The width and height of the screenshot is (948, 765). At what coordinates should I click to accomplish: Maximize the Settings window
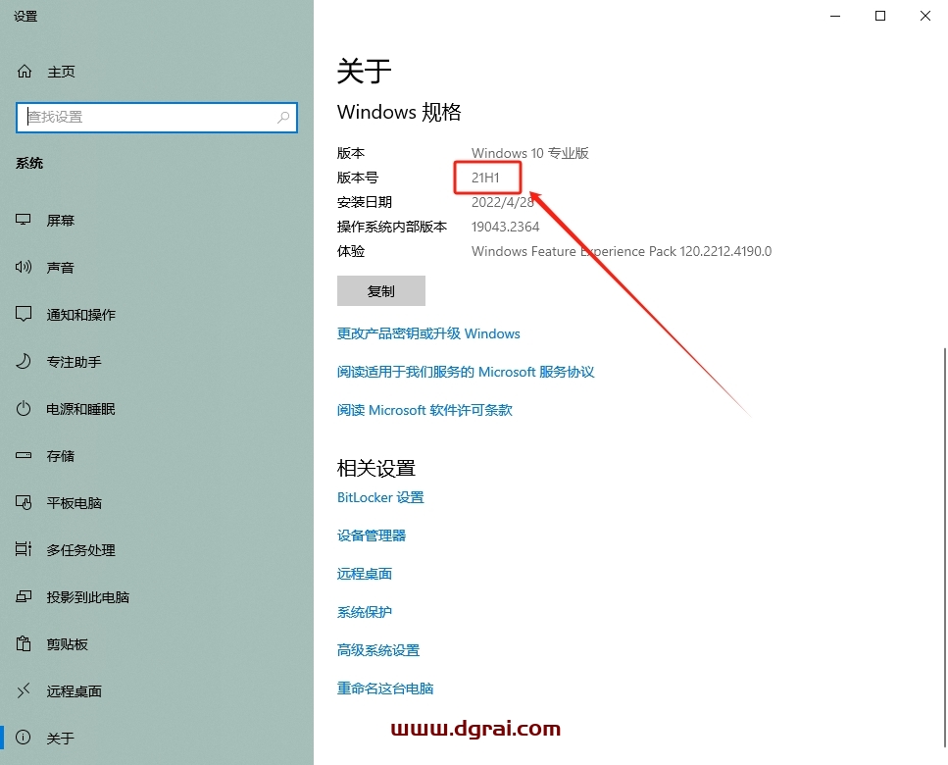coord(880,16)
